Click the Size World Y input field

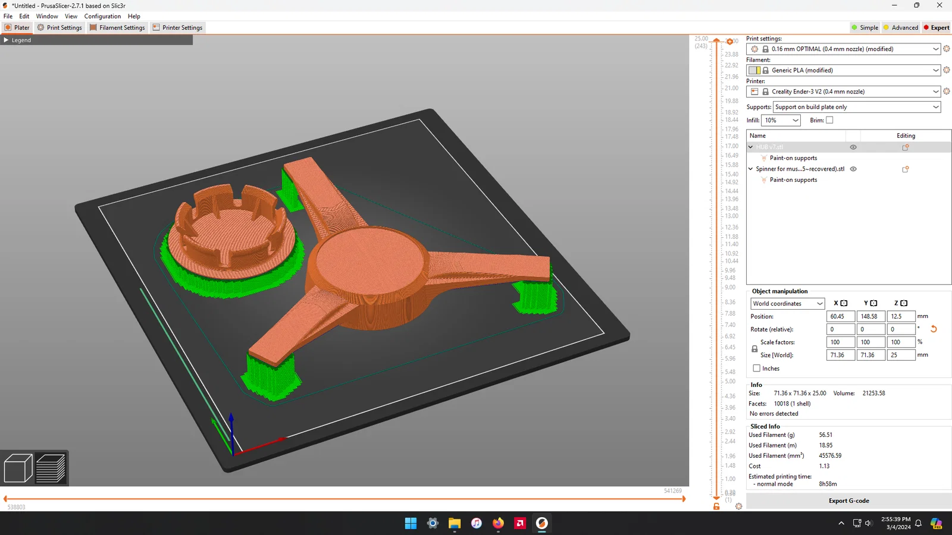pos(870,355)
